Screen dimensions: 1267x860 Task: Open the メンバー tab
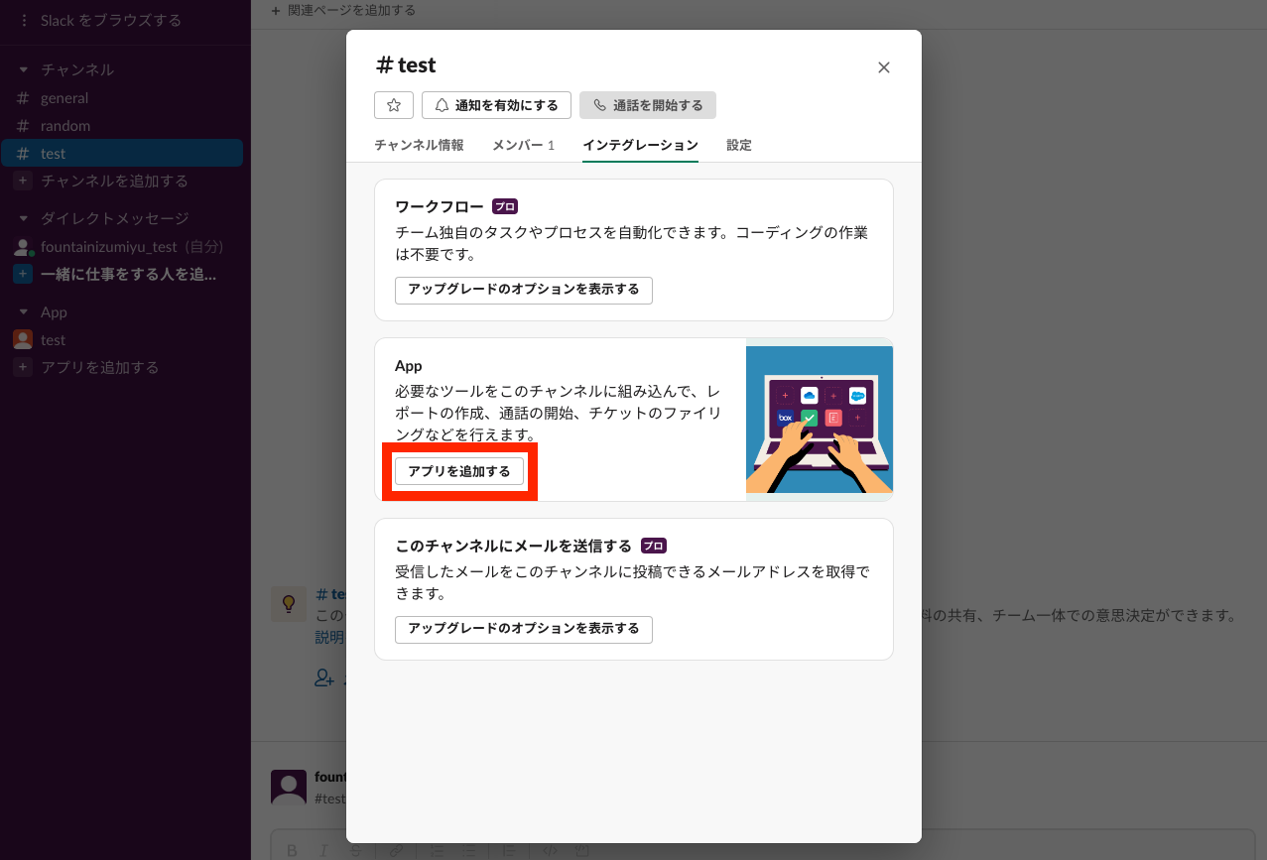[522, 145]
